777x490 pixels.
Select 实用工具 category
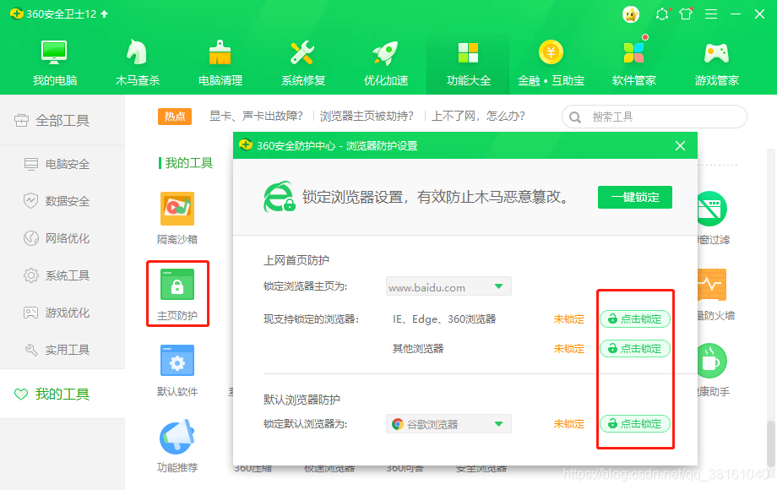62,350
